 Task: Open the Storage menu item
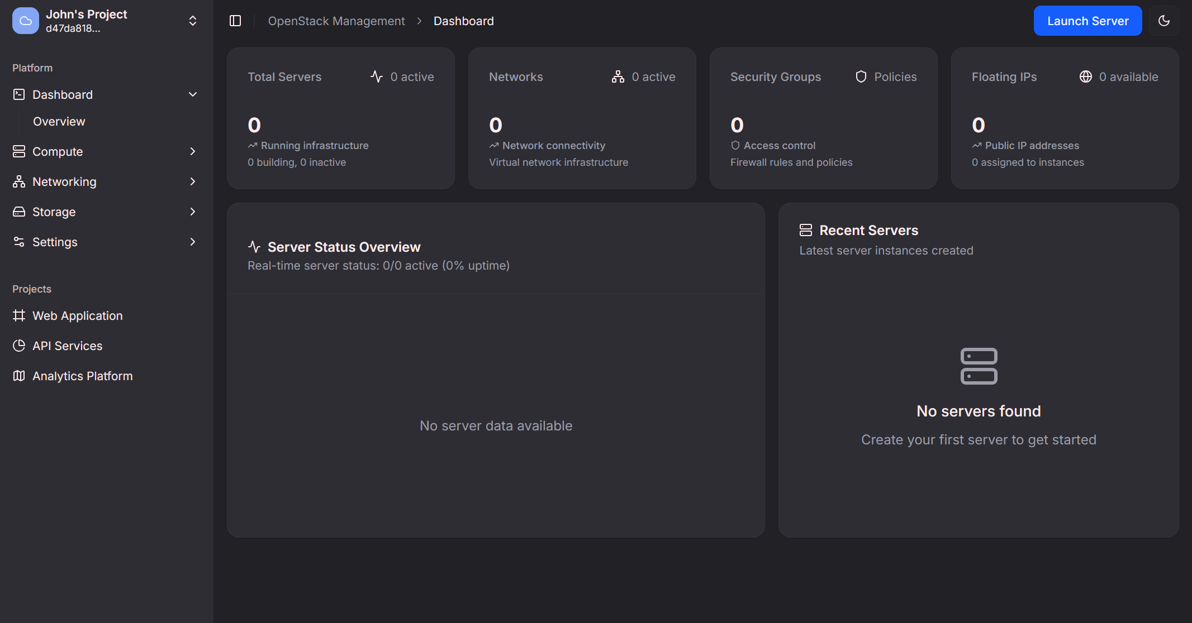coord(54,212)
